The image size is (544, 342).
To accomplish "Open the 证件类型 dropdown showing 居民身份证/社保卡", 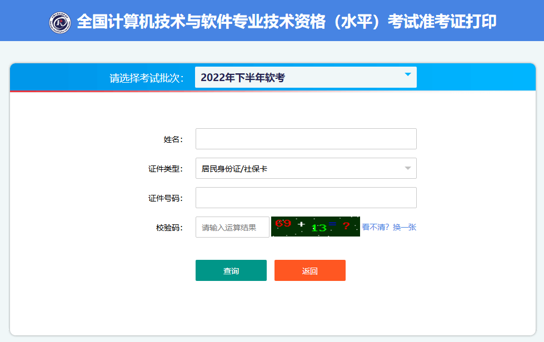I will point(306,168).
